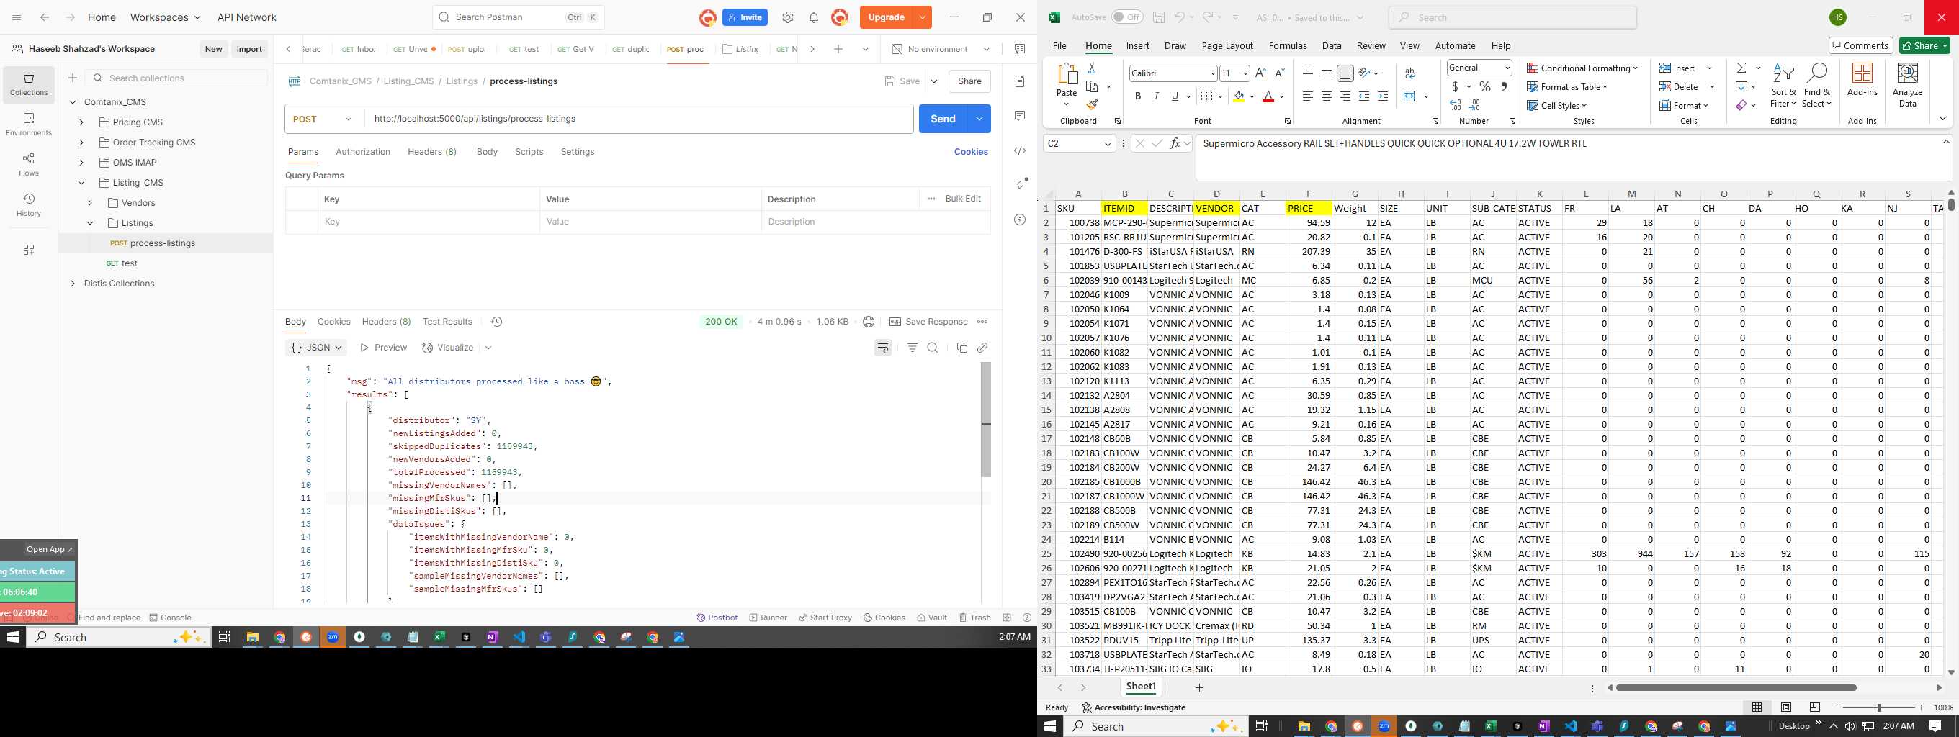Open Excel font color swatch
The height and width of the screenshot is (737, 1959).
(1268, 96)
